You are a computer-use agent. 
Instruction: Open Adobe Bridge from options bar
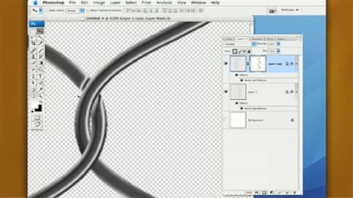click(x=272, y=10)
